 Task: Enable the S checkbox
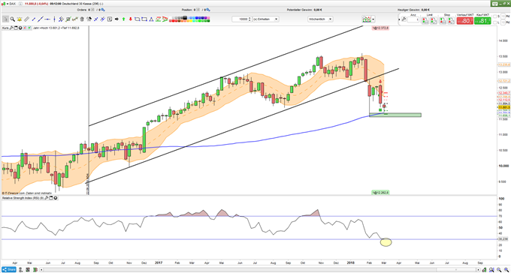coord(494,16)
